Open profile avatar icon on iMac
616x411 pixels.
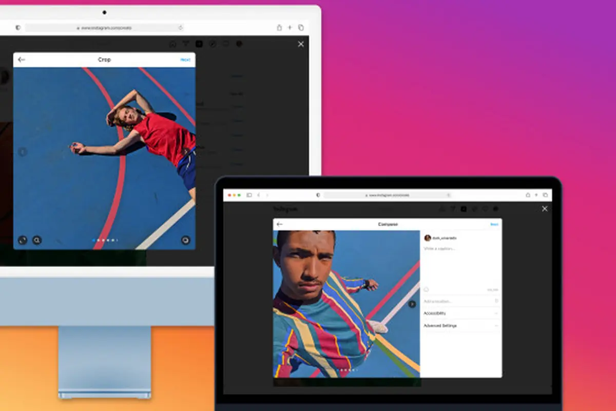239,44
